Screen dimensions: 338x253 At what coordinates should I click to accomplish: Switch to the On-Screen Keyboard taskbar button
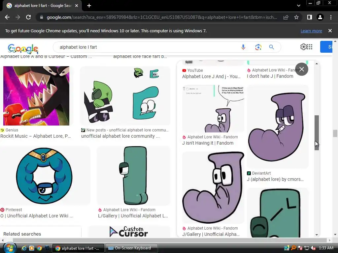coord(132,248)
